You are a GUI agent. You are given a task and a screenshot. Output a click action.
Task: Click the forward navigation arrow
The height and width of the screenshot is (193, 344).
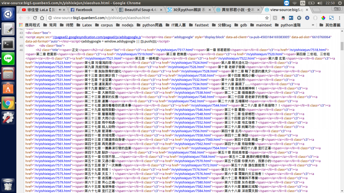click(28, 18)
